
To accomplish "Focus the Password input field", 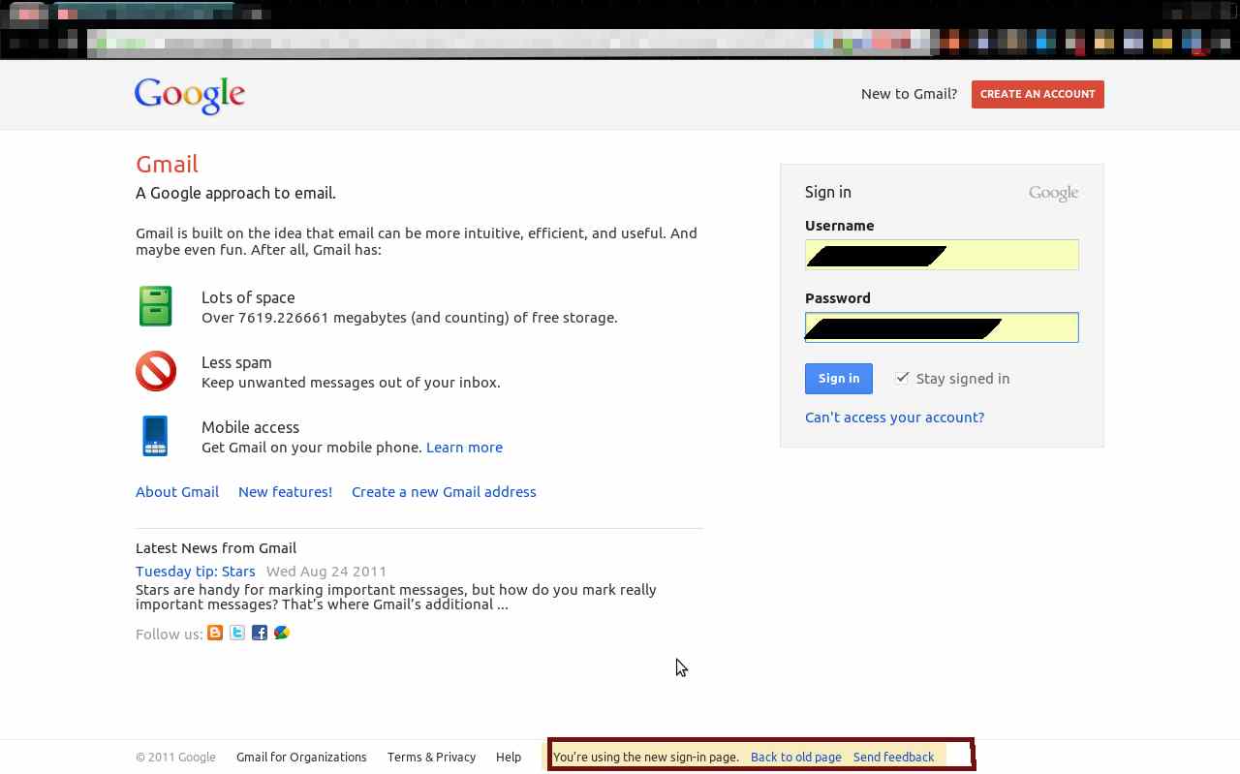I will click(942, 327).
